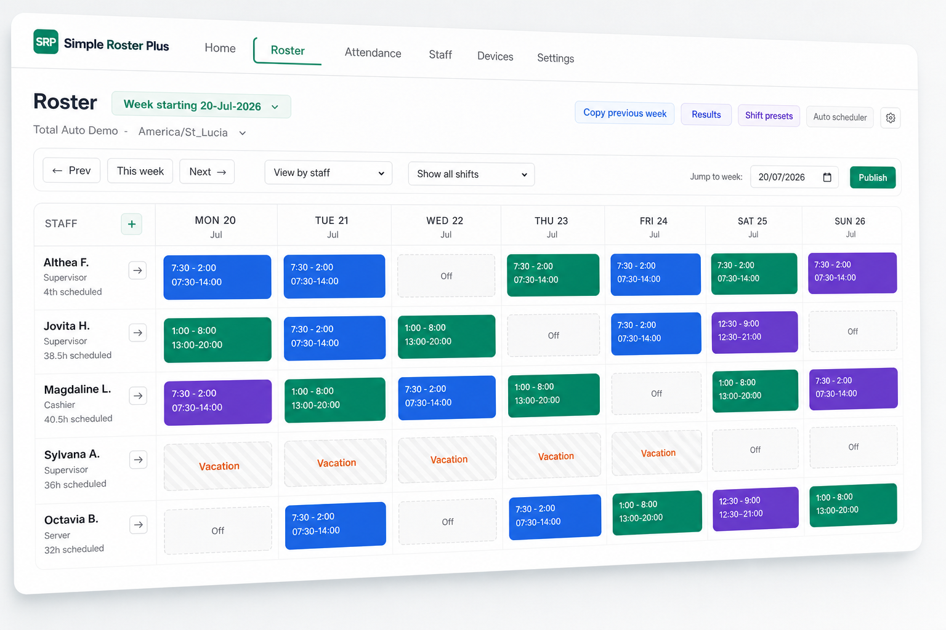Click the Jump to week date field
The height and width of the screenshot is (630, 946).
tap(794, 177)
